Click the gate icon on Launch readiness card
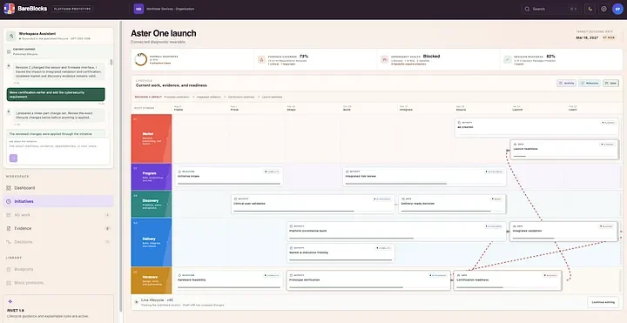627x323 pixels. [x=516, y=145]
